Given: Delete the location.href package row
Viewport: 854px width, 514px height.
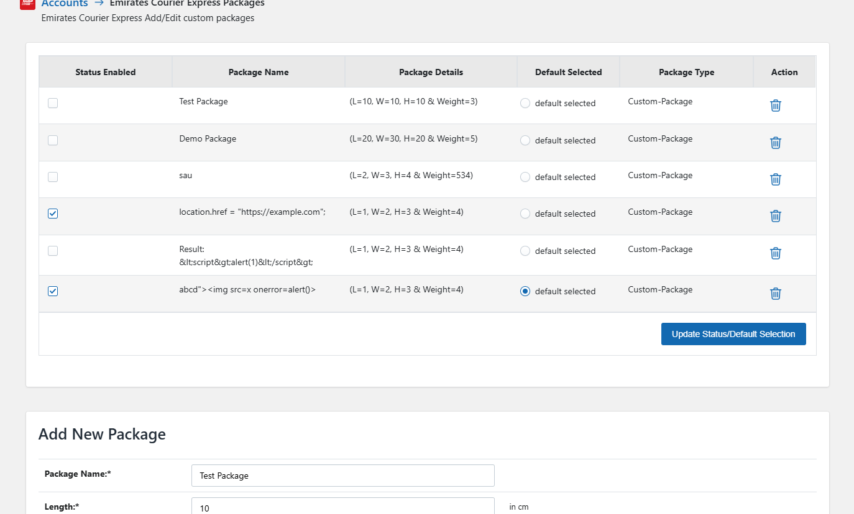Looking at the screenshot, I should tap(776, 216).
